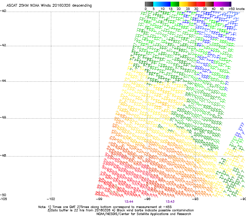The height and width of the screenshot is (216, 246).
Task: Click the -102 longitude axis label
Action: [x=51, y=199]
